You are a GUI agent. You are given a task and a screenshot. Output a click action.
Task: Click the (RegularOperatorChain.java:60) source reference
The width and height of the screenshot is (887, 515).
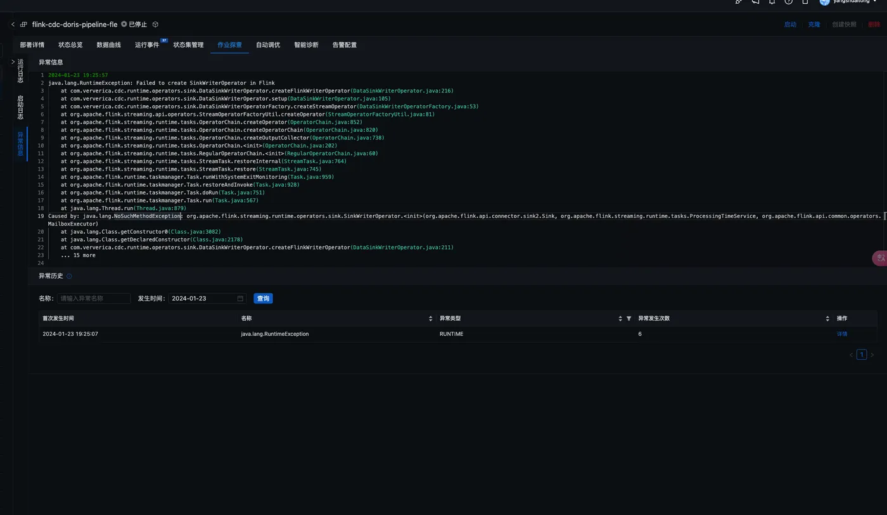pos(331,153)
